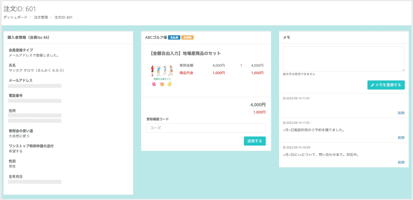
Task: Click the 【金額自由入力】地場産商品のセット product title
Action: (186, 53)
